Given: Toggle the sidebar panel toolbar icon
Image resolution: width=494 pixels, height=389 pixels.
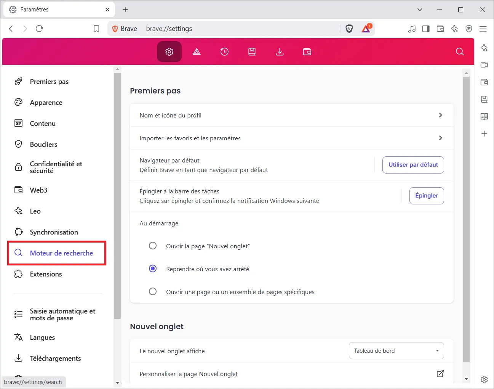Looking at the screenshot, I should 426,29.
